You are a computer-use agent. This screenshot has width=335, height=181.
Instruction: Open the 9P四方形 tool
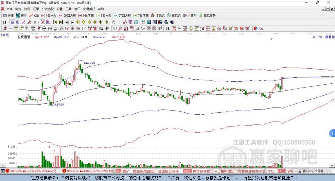tap(67, 16)
